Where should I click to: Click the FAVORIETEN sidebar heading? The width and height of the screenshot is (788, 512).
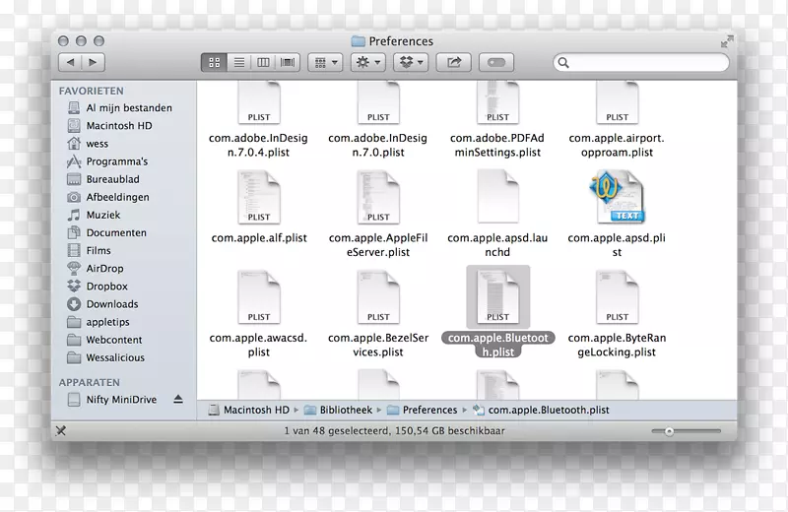pyautogui.click(x=91, y=91)
